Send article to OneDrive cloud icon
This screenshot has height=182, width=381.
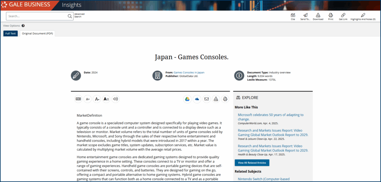click(197, 99)
